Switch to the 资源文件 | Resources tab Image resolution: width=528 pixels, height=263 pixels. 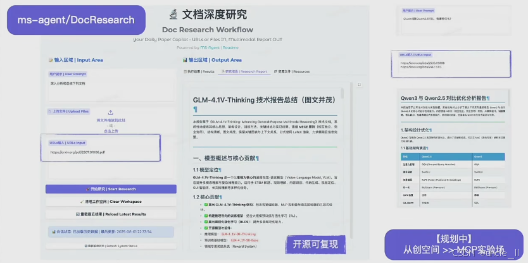[292, 71]
